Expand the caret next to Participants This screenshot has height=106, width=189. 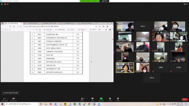tap(87, 98)
